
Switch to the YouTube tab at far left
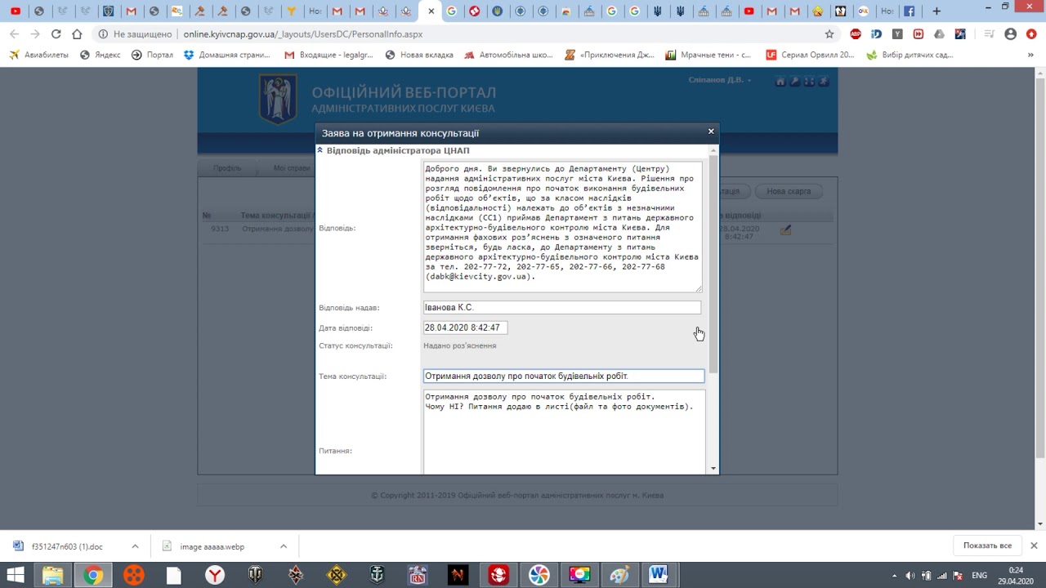tap(16, 11)
